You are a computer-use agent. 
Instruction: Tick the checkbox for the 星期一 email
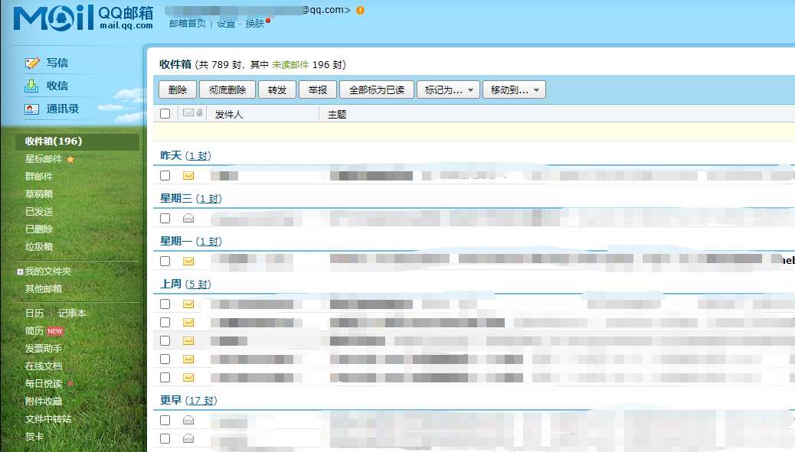[x=165, y=261]
